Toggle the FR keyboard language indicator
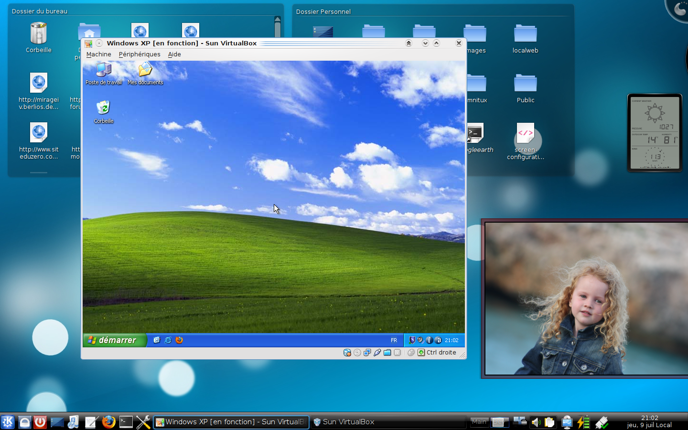Viewport: 688px width, 430px height. (394, 340)
